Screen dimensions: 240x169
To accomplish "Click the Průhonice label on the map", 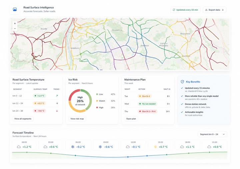I will (185, 34).
